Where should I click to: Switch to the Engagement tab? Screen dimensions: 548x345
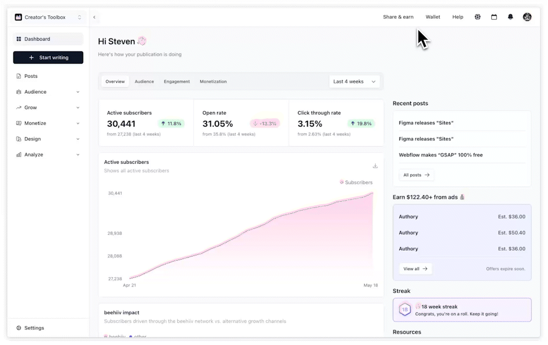(x=177, y=82)
